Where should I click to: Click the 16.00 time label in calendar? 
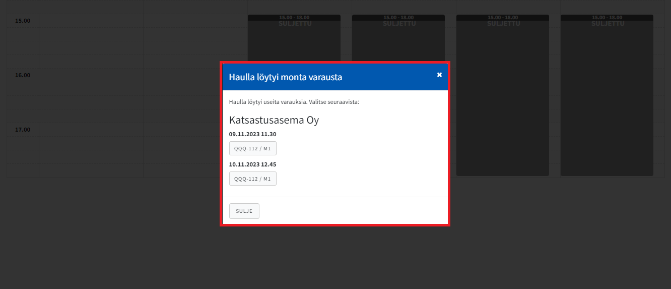click(x=23, y=75)
